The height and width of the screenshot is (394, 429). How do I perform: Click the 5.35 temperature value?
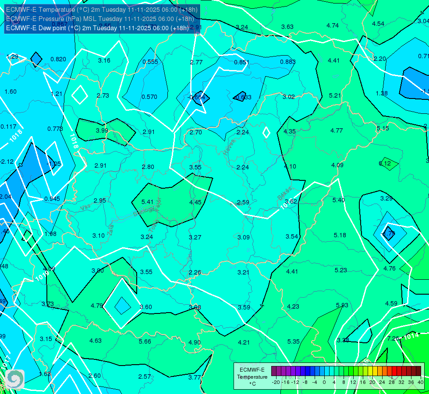coord(293,341)
